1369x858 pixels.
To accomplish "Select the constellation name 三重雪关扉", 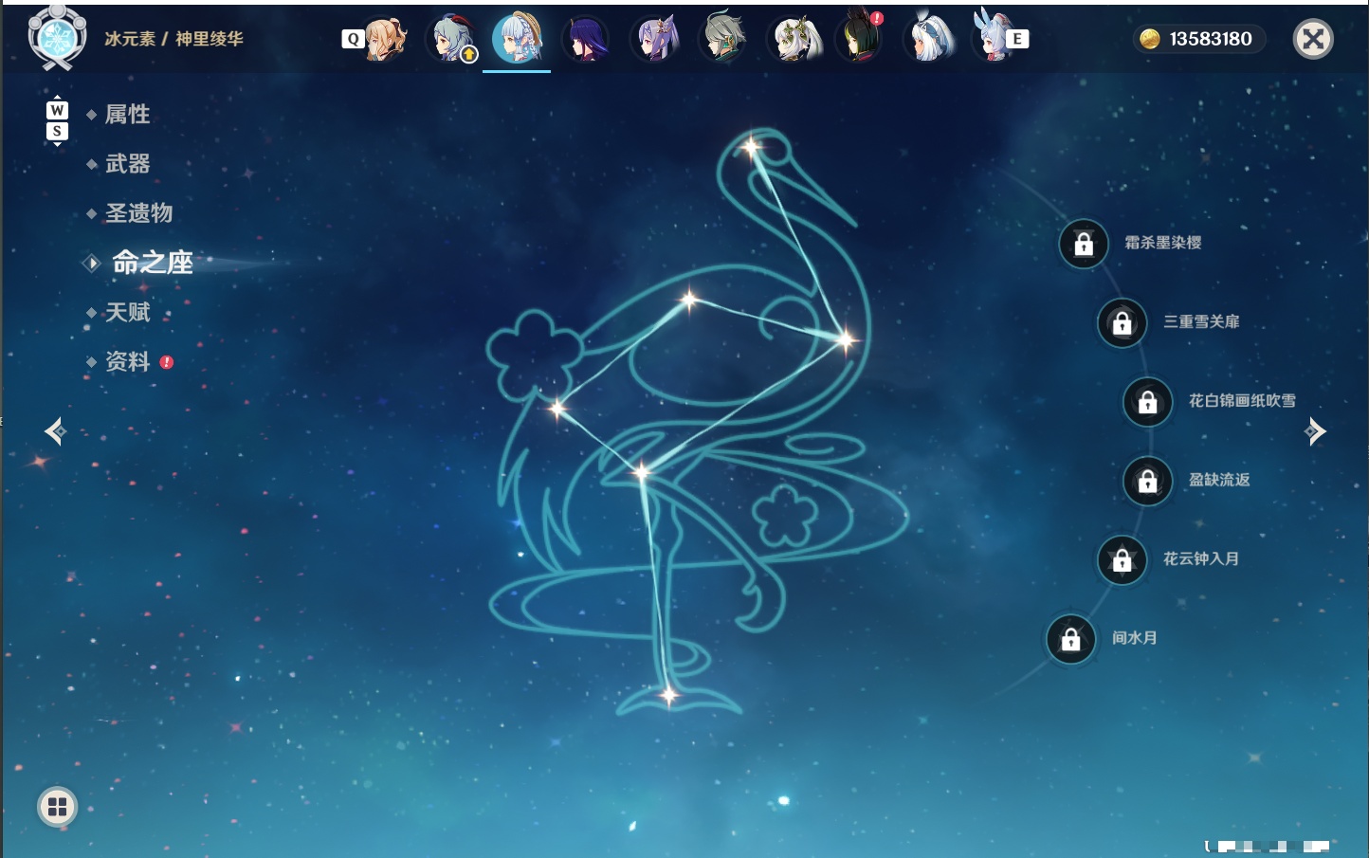I will coord(1201,321).
